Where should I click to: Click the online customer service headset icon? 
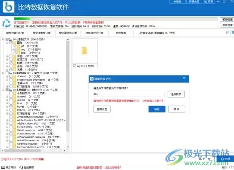(21, 167)
